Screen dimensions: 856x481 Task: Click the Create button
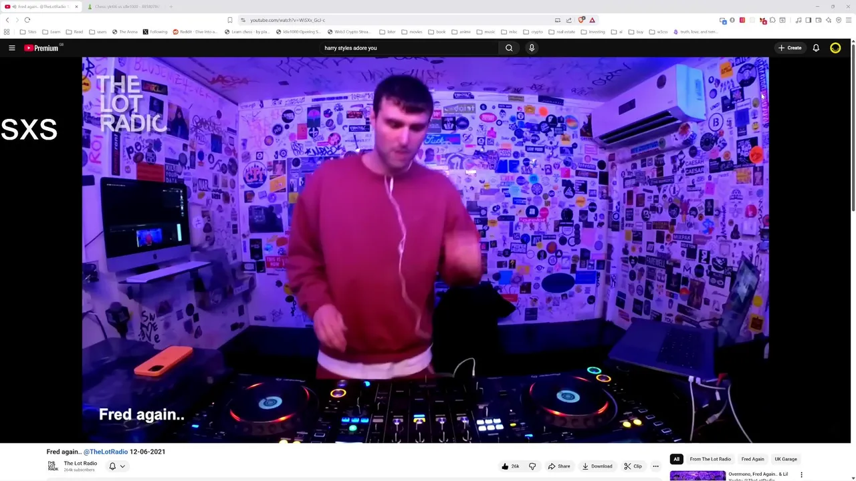790,48
